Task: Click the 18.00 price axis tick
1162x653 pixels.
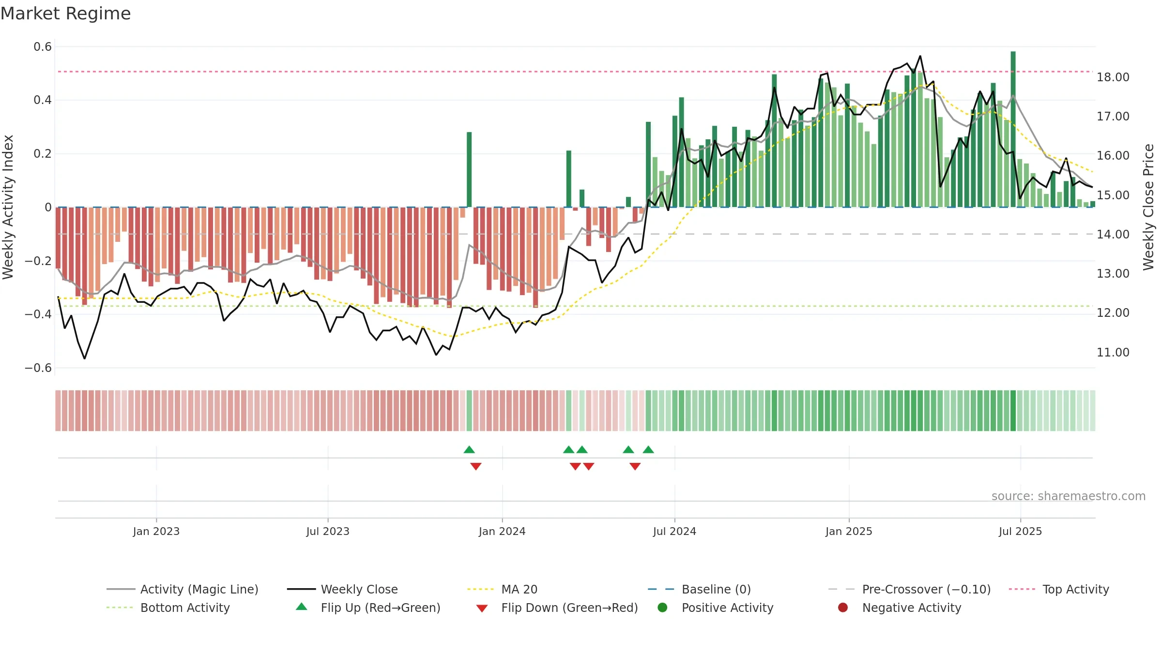Action: coord(1113,77)
